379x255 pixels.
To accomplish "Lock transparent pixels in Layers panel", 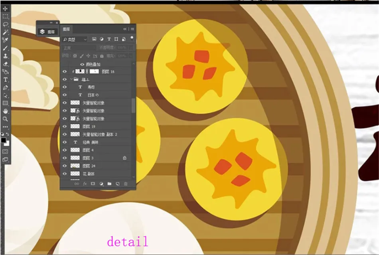I will 75,56.
